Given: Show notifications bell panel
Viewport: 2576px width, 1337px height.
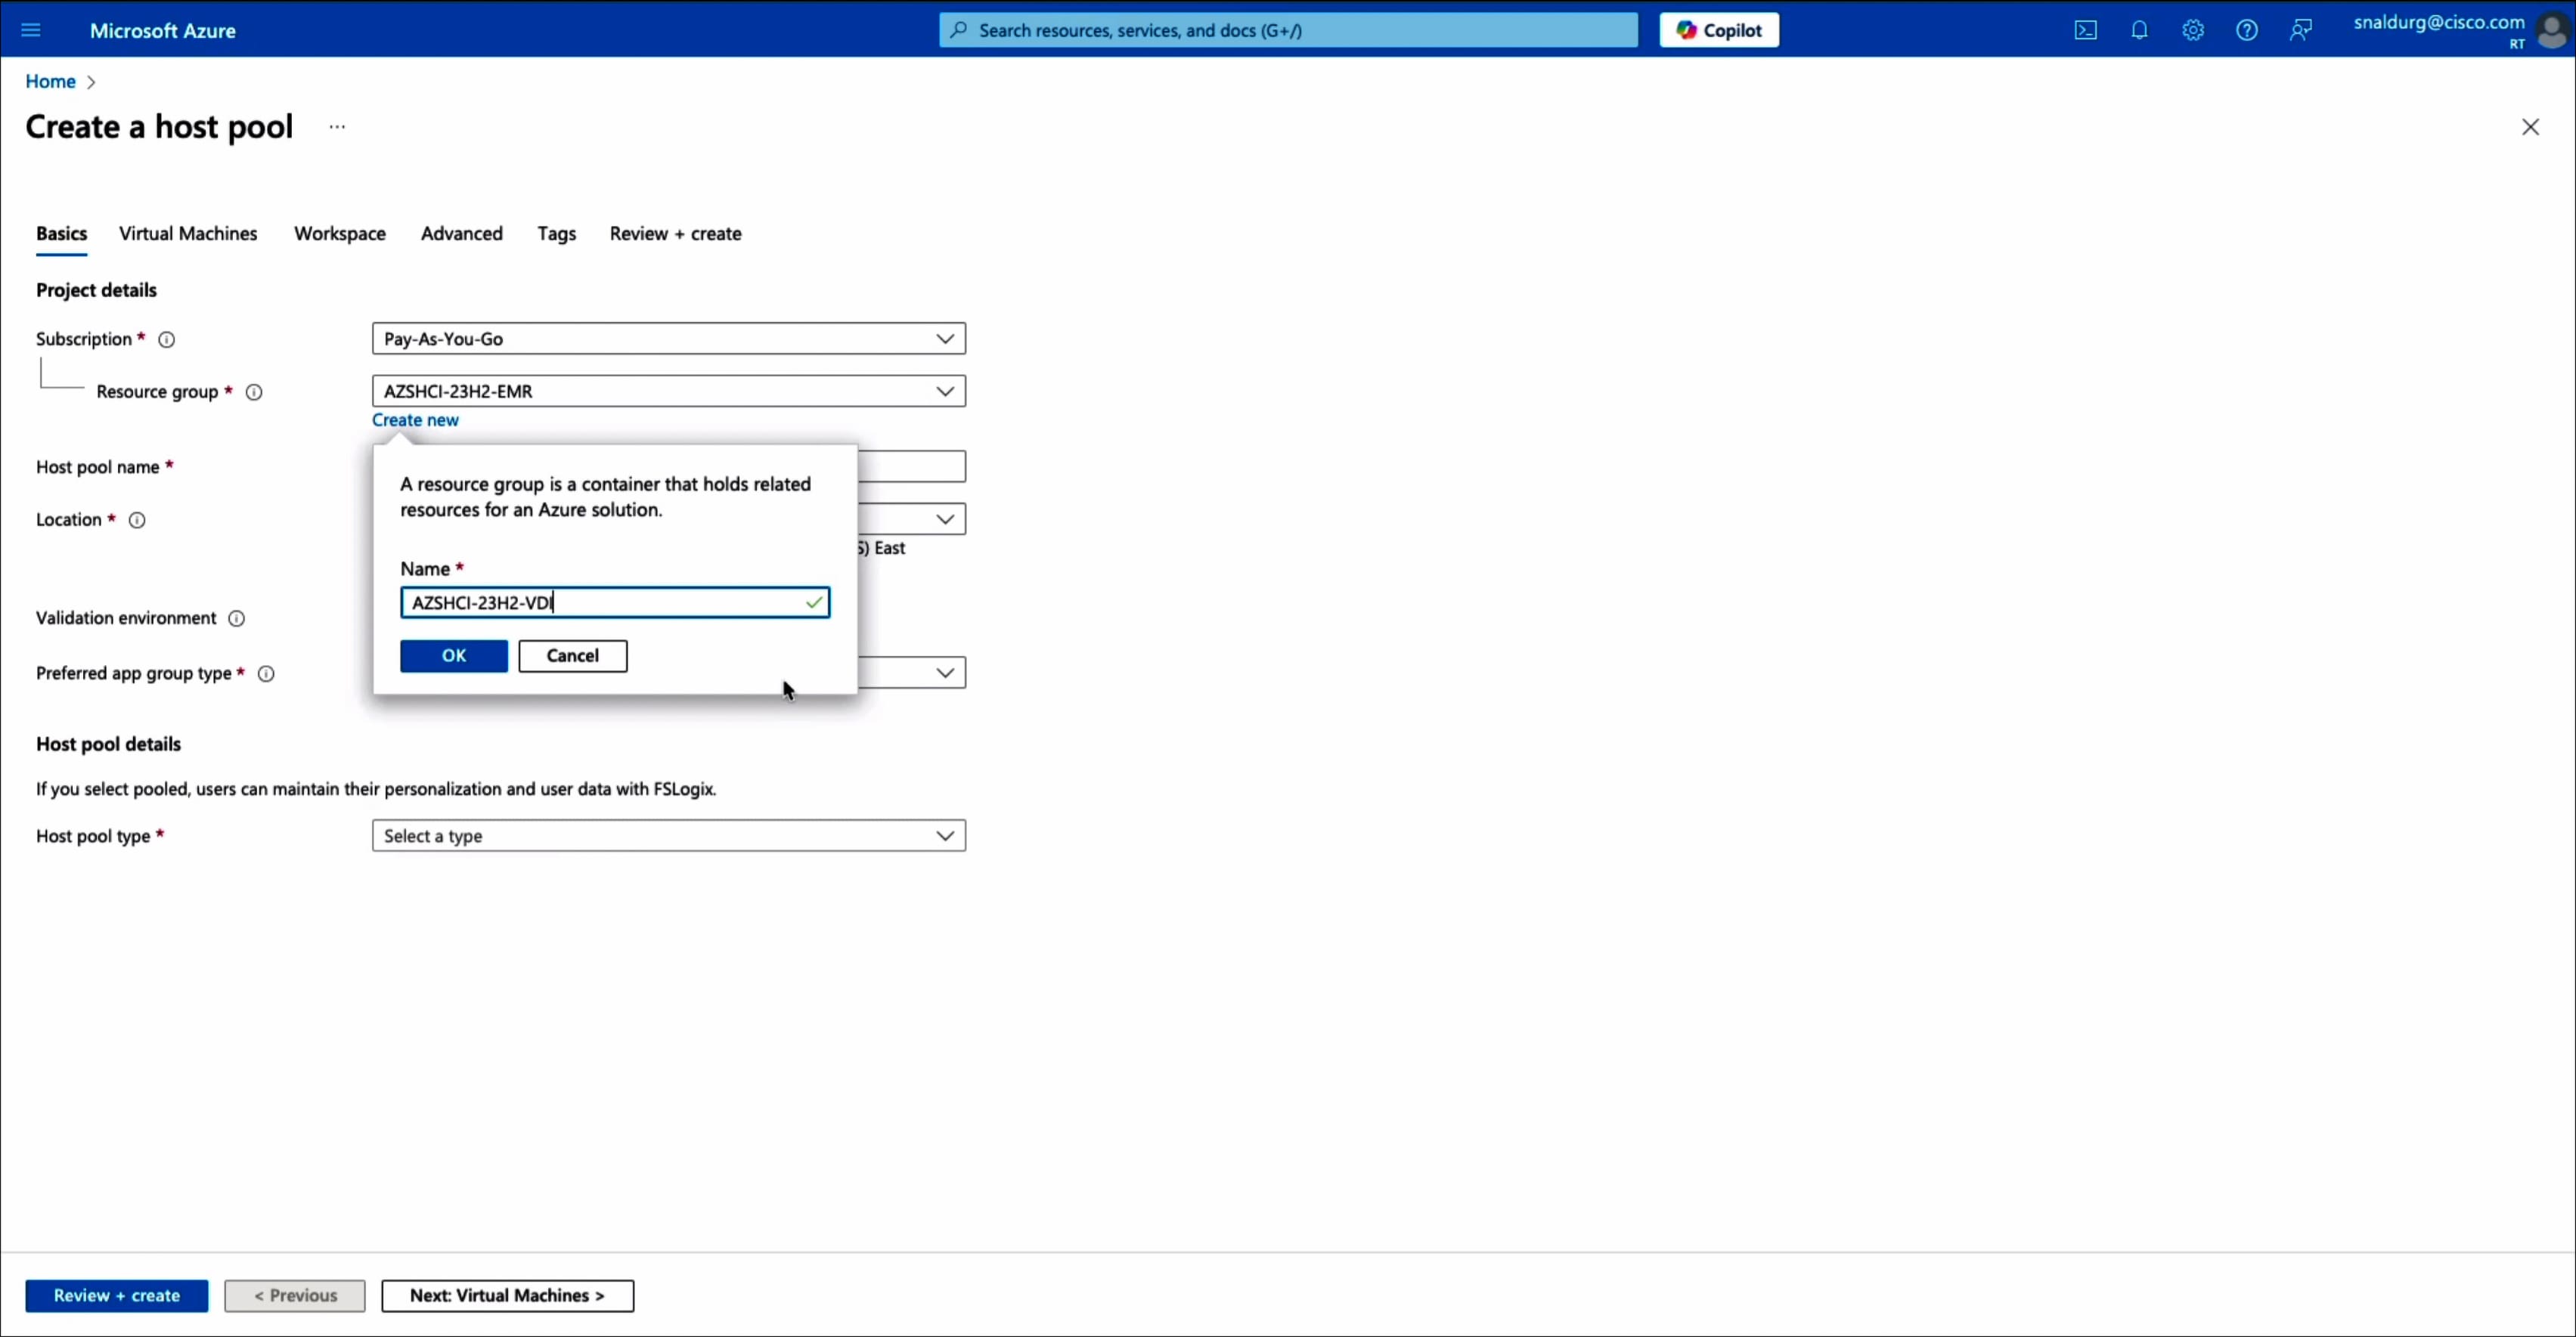Looking at the screenshot, I should coord(2139,30).
